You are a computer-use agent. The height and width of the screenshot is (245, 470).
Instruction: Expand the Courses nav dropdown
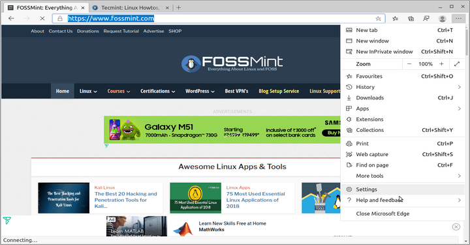coord(119,91)
